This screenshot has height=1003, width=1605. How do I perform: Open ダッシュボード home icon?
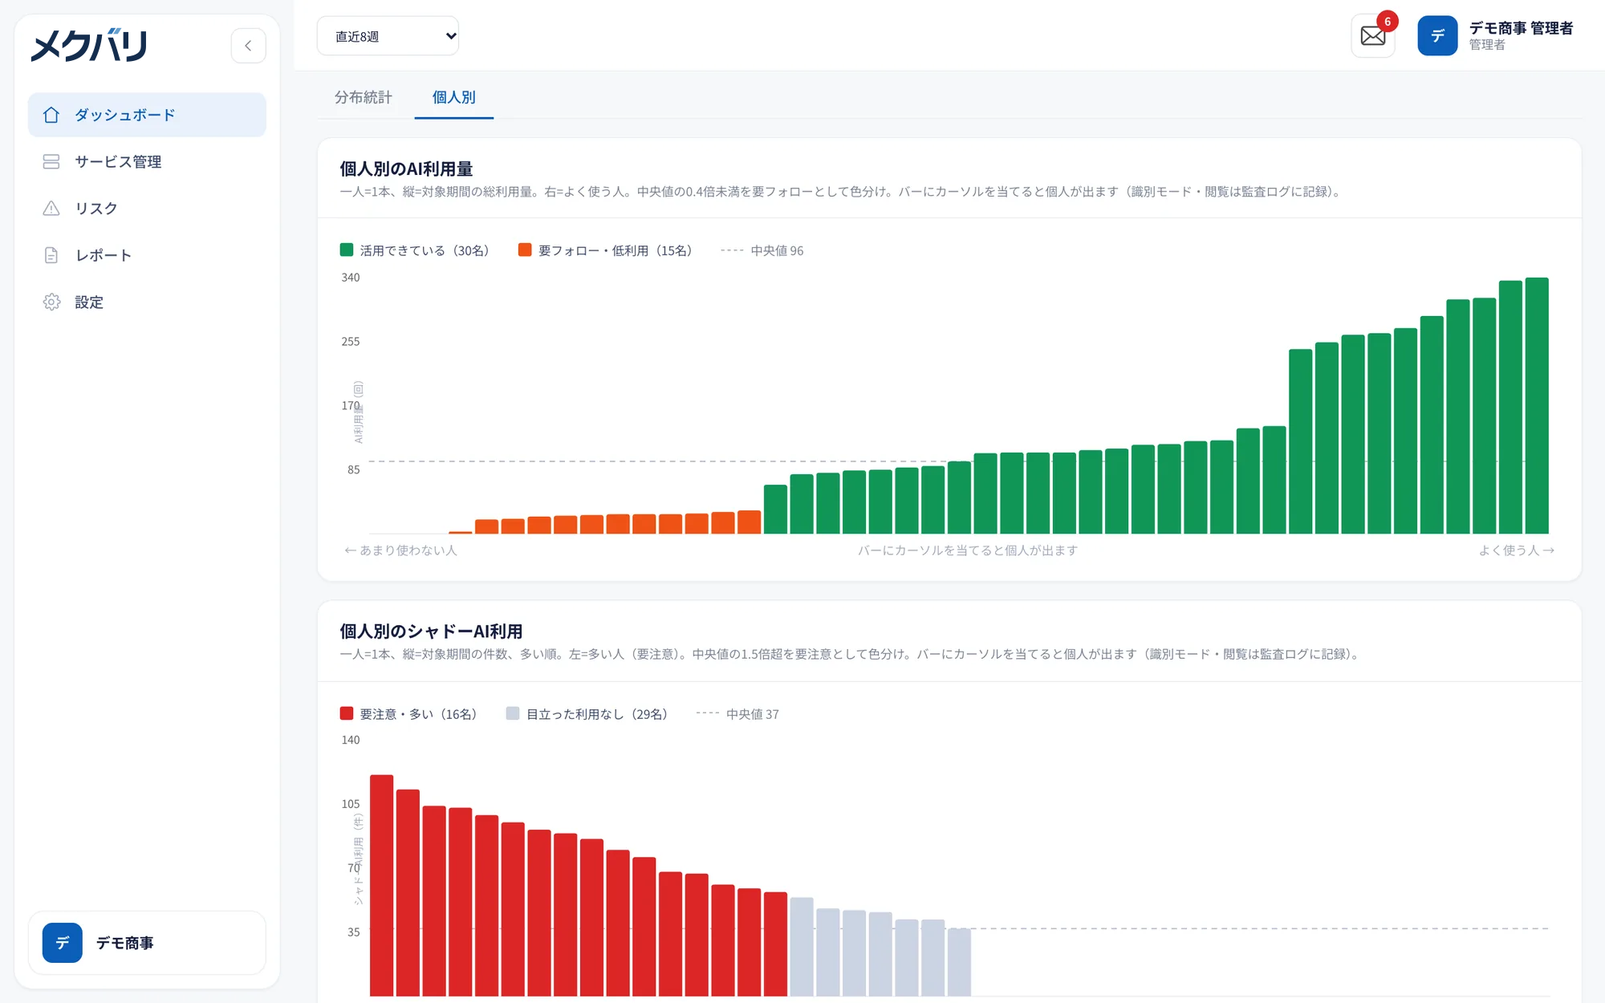[51, 115]
